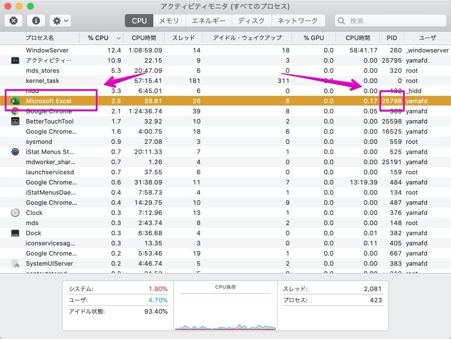
Task: Sort by the ユーザ column header
Action: [x=427, y=38]
